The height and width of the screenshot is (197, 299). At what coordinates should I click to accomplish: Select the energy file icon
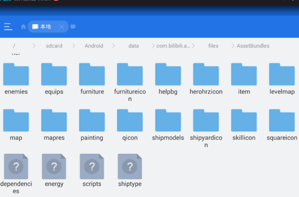54,167
